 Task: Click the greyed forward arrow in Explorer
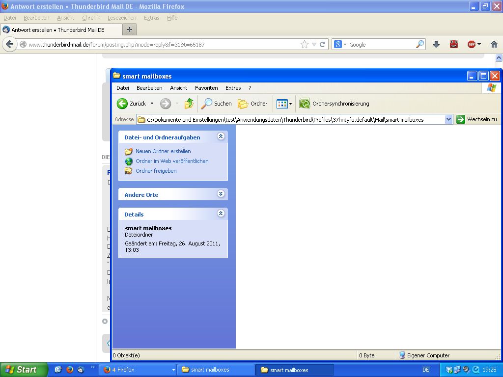coord(166,104)
